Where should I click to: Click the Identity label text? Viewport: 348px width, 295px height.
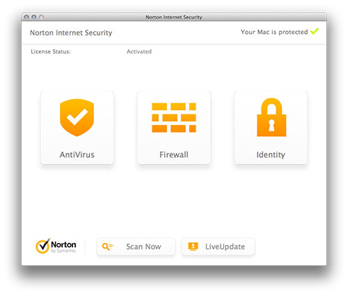271,155
